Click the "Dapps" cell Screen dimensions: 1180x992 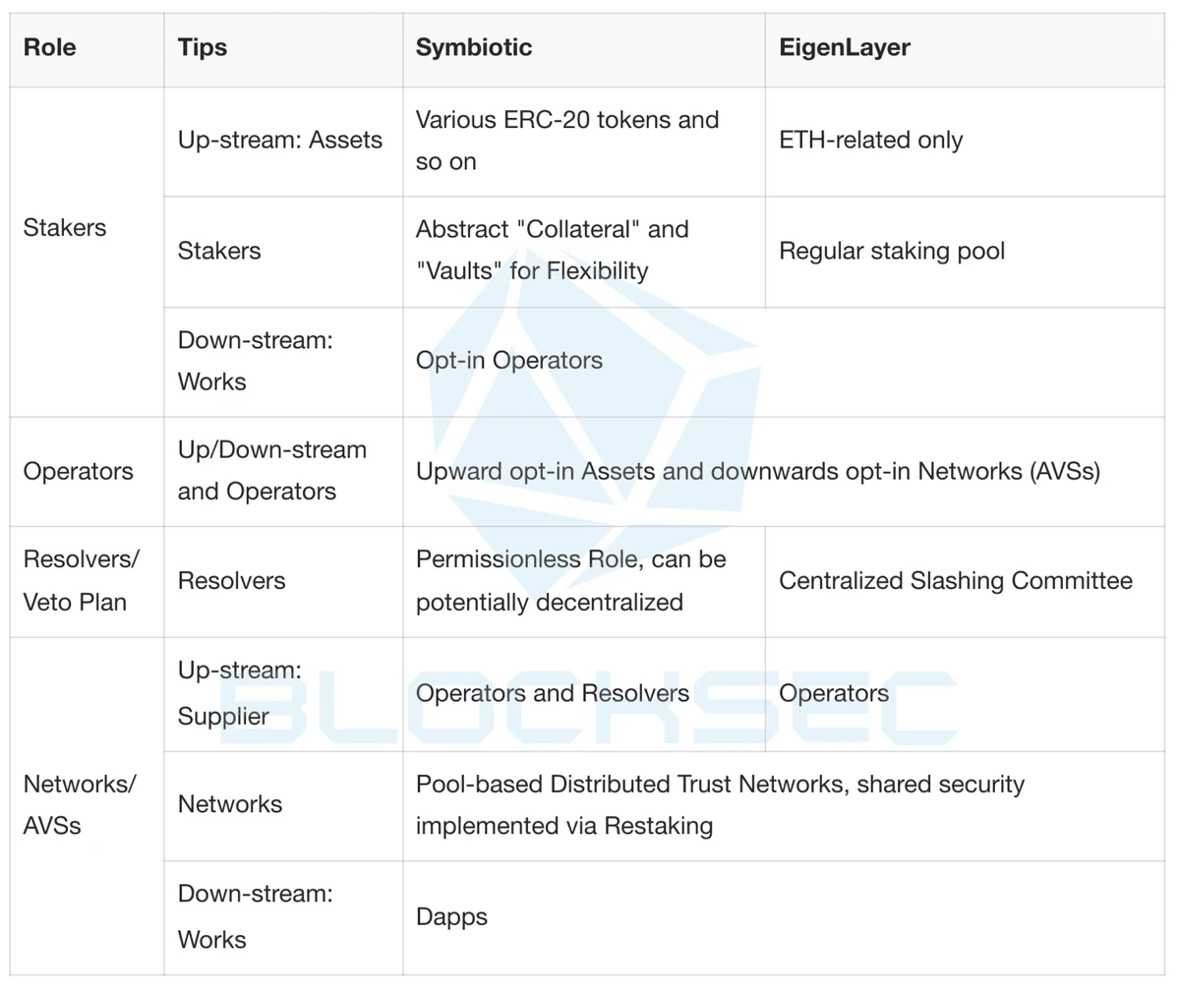[x=452, y=917]
